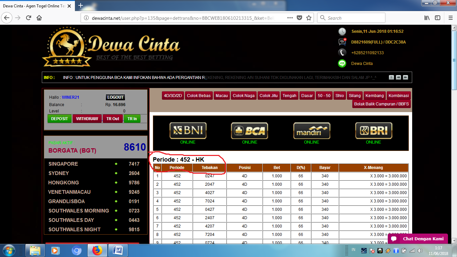Screen dimensions: 457x257
Task: Open the Pocket save icon
Action: point(299,18)
